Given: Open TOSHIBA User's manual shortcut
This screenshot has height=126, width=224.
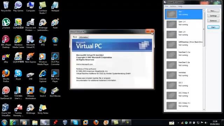Looking at the screenshot, I should point(18,93).
